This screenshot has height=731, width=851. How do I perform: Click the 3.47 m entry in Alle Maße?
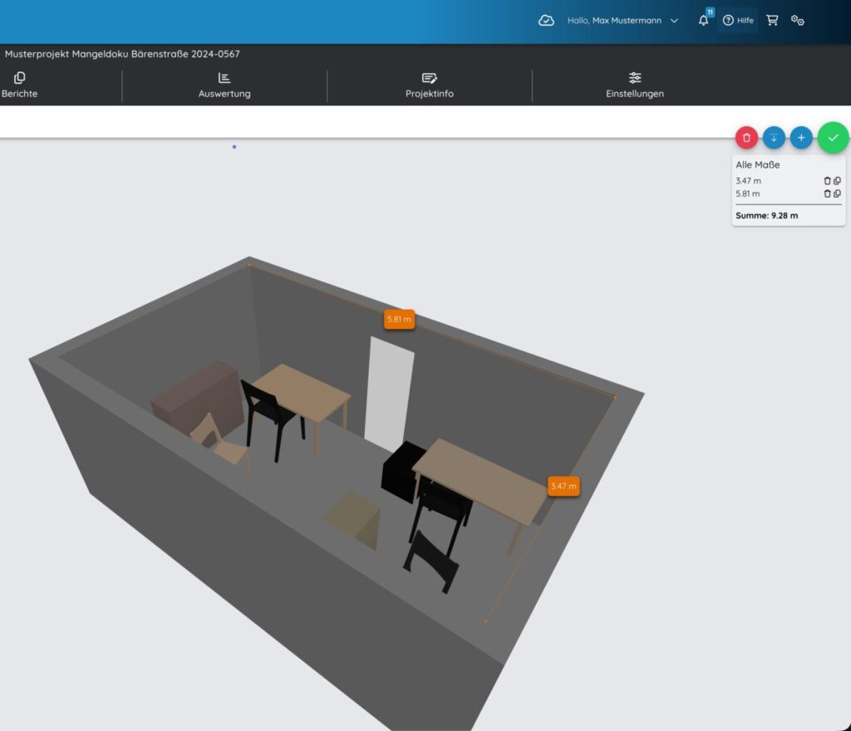749,180
